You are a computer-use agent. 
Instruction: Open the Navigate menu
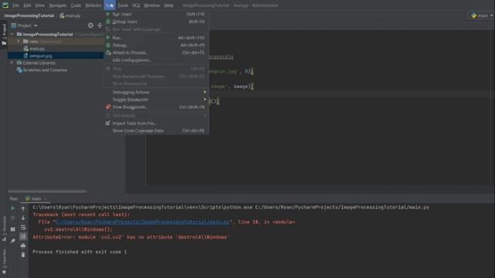(x=58, y=5)
